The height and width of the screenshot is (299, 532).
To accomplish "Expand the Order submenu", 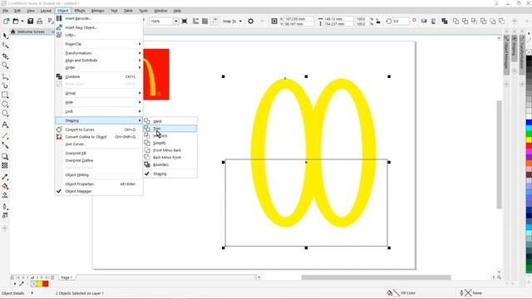I will pyautogui.click(x=99, y=67).
